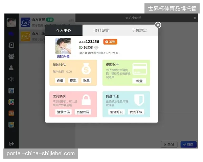Click the 我的钱包 card title
The width and height of the screenshot is (203, 162).
pos(59,65)
